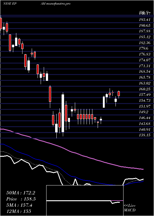Click the AM munafasutra.pro title text
The height and width of the screenshot is (216, 154).
55,4
